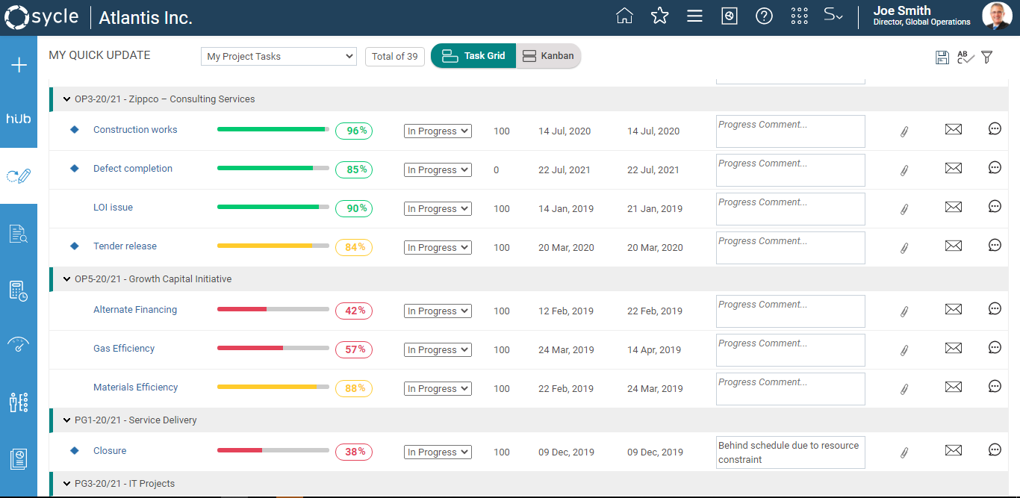Open Favorites star icon

[x=659, y=16]
